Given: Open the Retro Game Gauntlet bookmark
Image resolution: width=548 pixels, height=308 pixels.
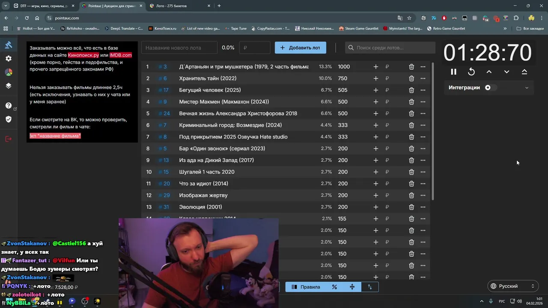Looking at the screenshot, I should [446, 29].
